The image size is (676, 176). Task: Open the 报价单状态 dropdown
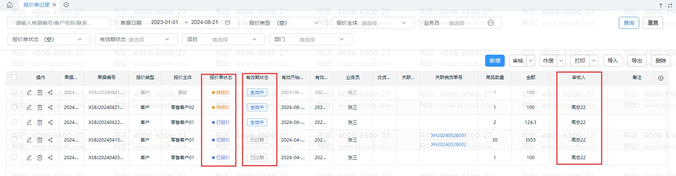49,39
